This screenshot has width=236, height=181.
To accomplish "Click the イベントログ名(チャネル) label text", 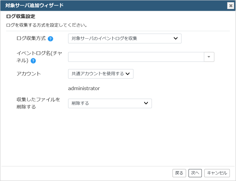I will point(39,57).
